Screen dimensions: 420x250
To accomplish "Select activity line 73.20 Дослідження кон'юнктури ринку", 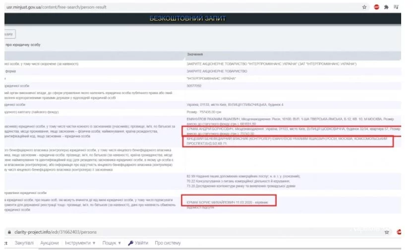I will click(x=241, y=186).
